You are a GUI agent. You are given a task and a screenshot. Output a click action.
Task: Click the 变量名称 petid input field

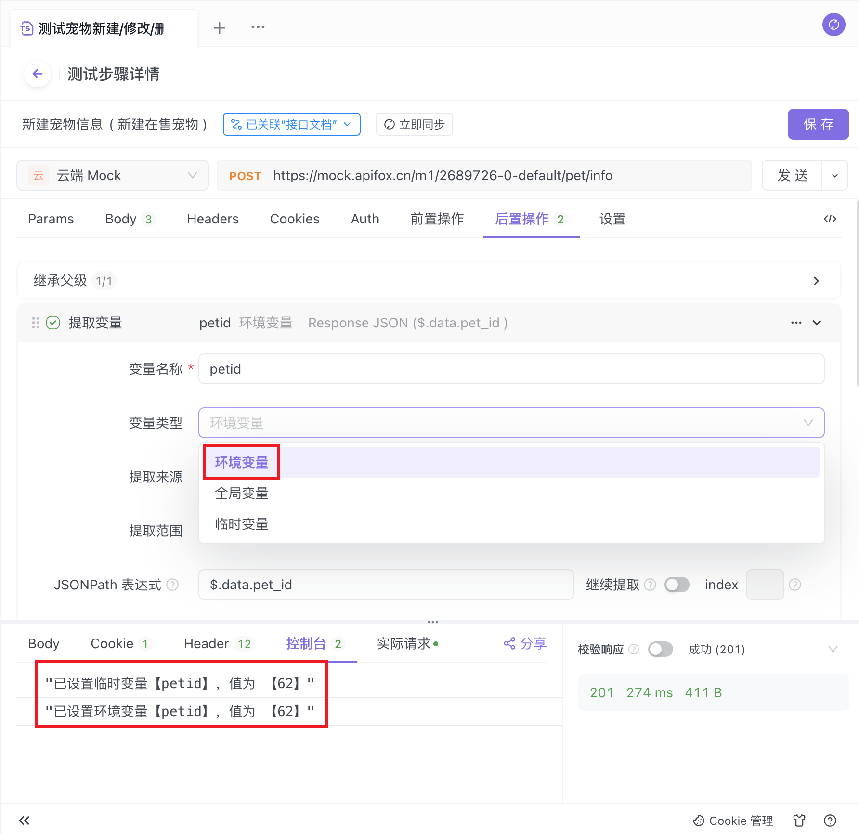[x=511, y=369]
